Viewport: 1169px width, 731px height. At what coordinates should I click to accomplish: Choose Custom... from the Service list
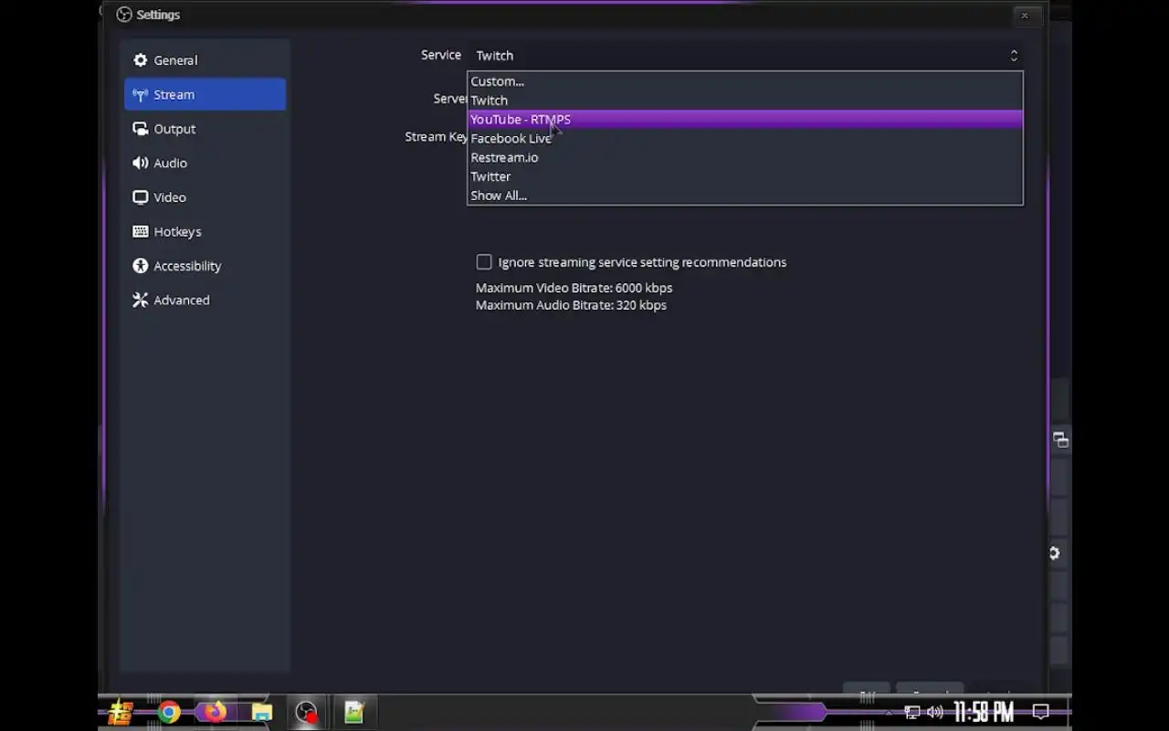744,81
